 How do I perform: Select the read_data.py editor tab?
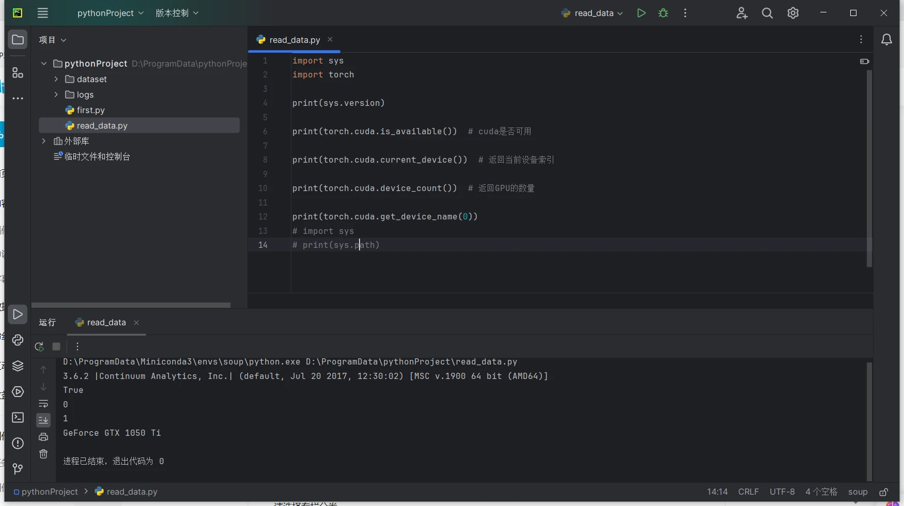[294, 40]
